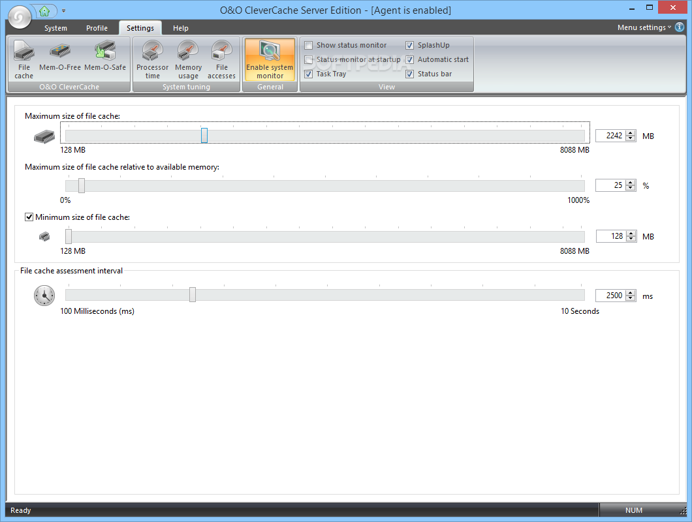Viewport: 692px width, 522px height.
Task: Click the green home quick-access icon
Action: (x=44, y=11)
